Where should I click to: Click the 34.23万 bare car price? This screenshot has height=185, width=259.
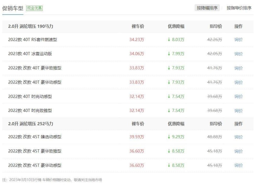click(136, 40)
